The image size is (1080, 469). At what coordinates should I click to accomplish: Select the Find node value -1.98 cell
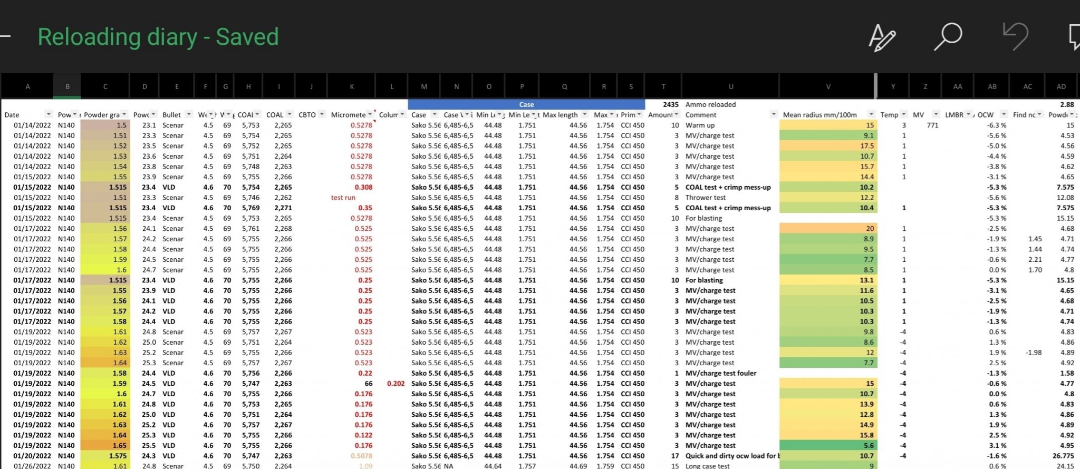pyautogui.click(x=1027, y=353)
